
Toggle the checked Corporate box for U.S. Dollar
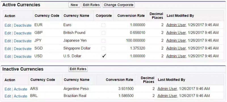pos(104,56)
